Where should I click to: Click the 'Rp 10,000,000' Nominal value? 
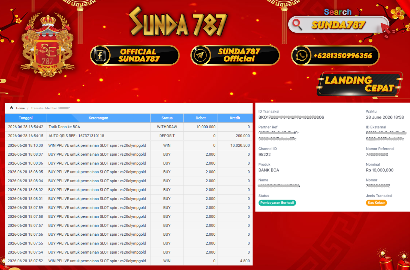coord(380,170)
